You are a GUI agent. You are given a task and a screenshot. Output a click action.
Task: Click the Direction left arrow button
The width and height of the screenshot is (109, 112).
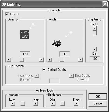(x=9, y=59)
